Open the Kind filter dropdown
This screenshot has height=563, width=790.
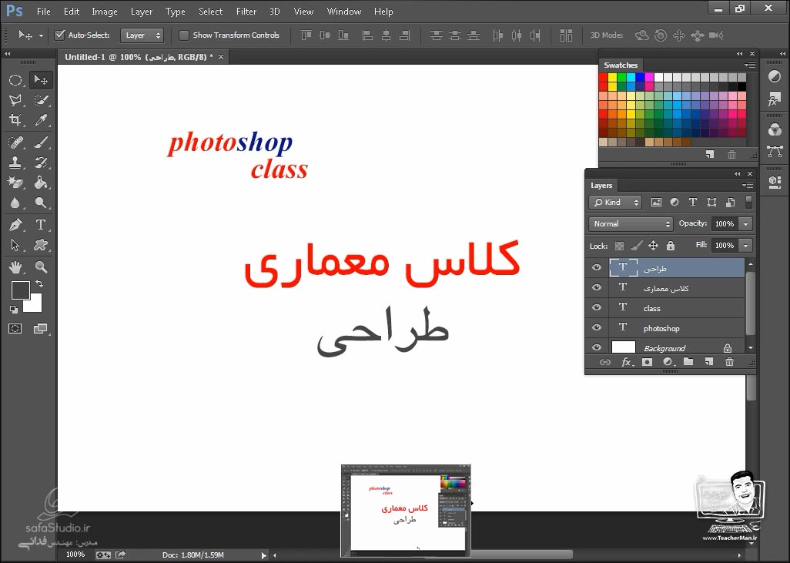click(614, 202)
